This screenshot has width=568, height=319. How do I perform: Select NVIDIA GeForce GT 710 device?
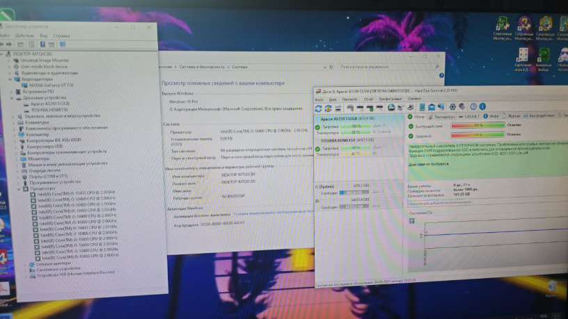pos(51,85)
